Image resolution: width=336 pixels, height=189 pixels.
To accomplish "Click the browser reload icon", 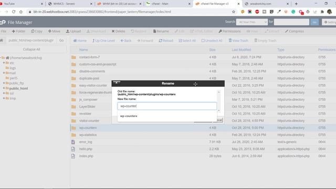I will (14, 12).
